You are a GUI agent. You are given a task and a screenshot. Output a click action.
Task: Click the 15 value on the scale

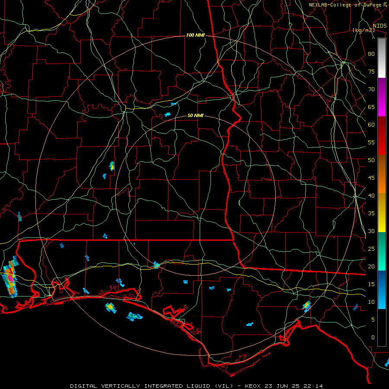pos(371,284)
